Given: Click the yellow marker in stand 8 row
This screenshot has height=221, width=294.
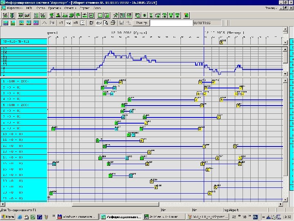Looking at the screenshot, I should click(x=146, y=123).
